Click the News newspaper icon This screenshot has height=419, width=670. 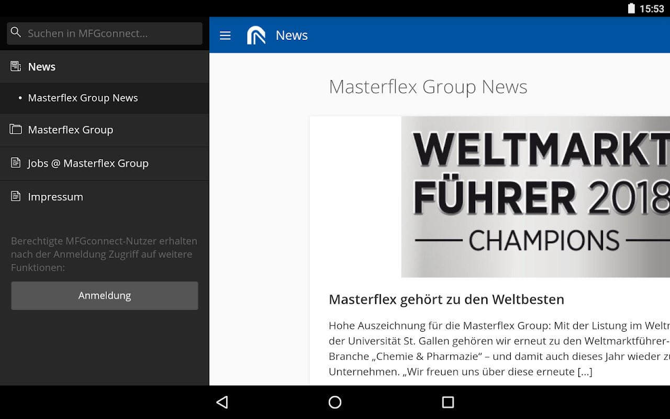16,67
